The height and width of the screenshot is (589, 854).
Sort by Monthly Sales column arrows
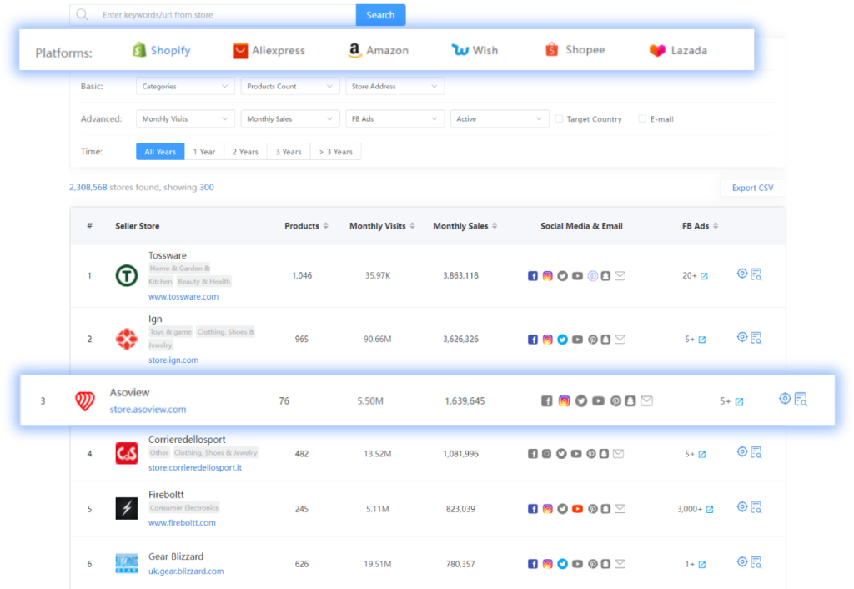[495, 225]
